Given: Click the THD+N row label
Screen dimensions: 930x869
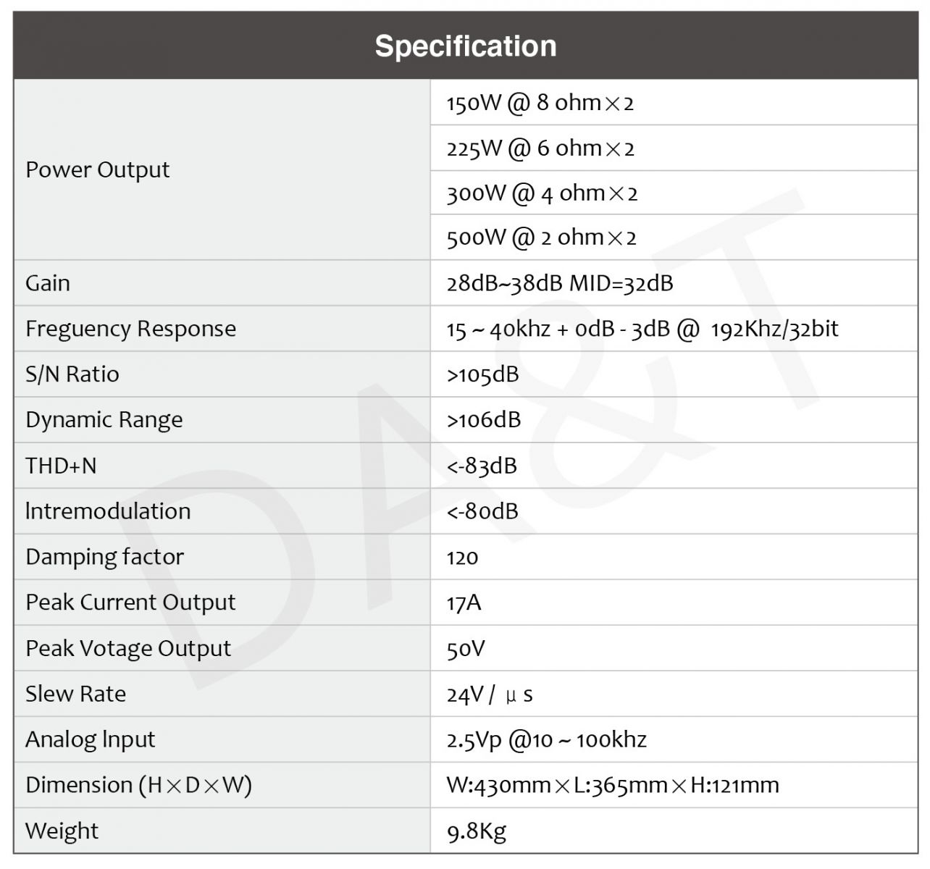Looking at the screenshot, I should pyautogui.click(x=61, y=466).
